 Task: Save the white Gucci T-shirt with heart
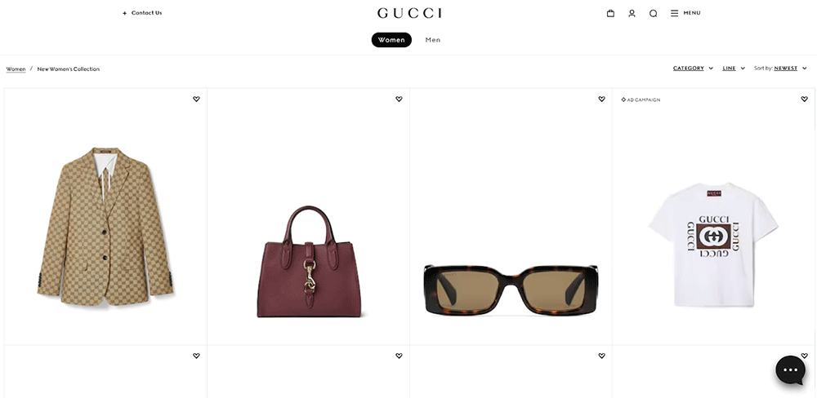(805, 99)
